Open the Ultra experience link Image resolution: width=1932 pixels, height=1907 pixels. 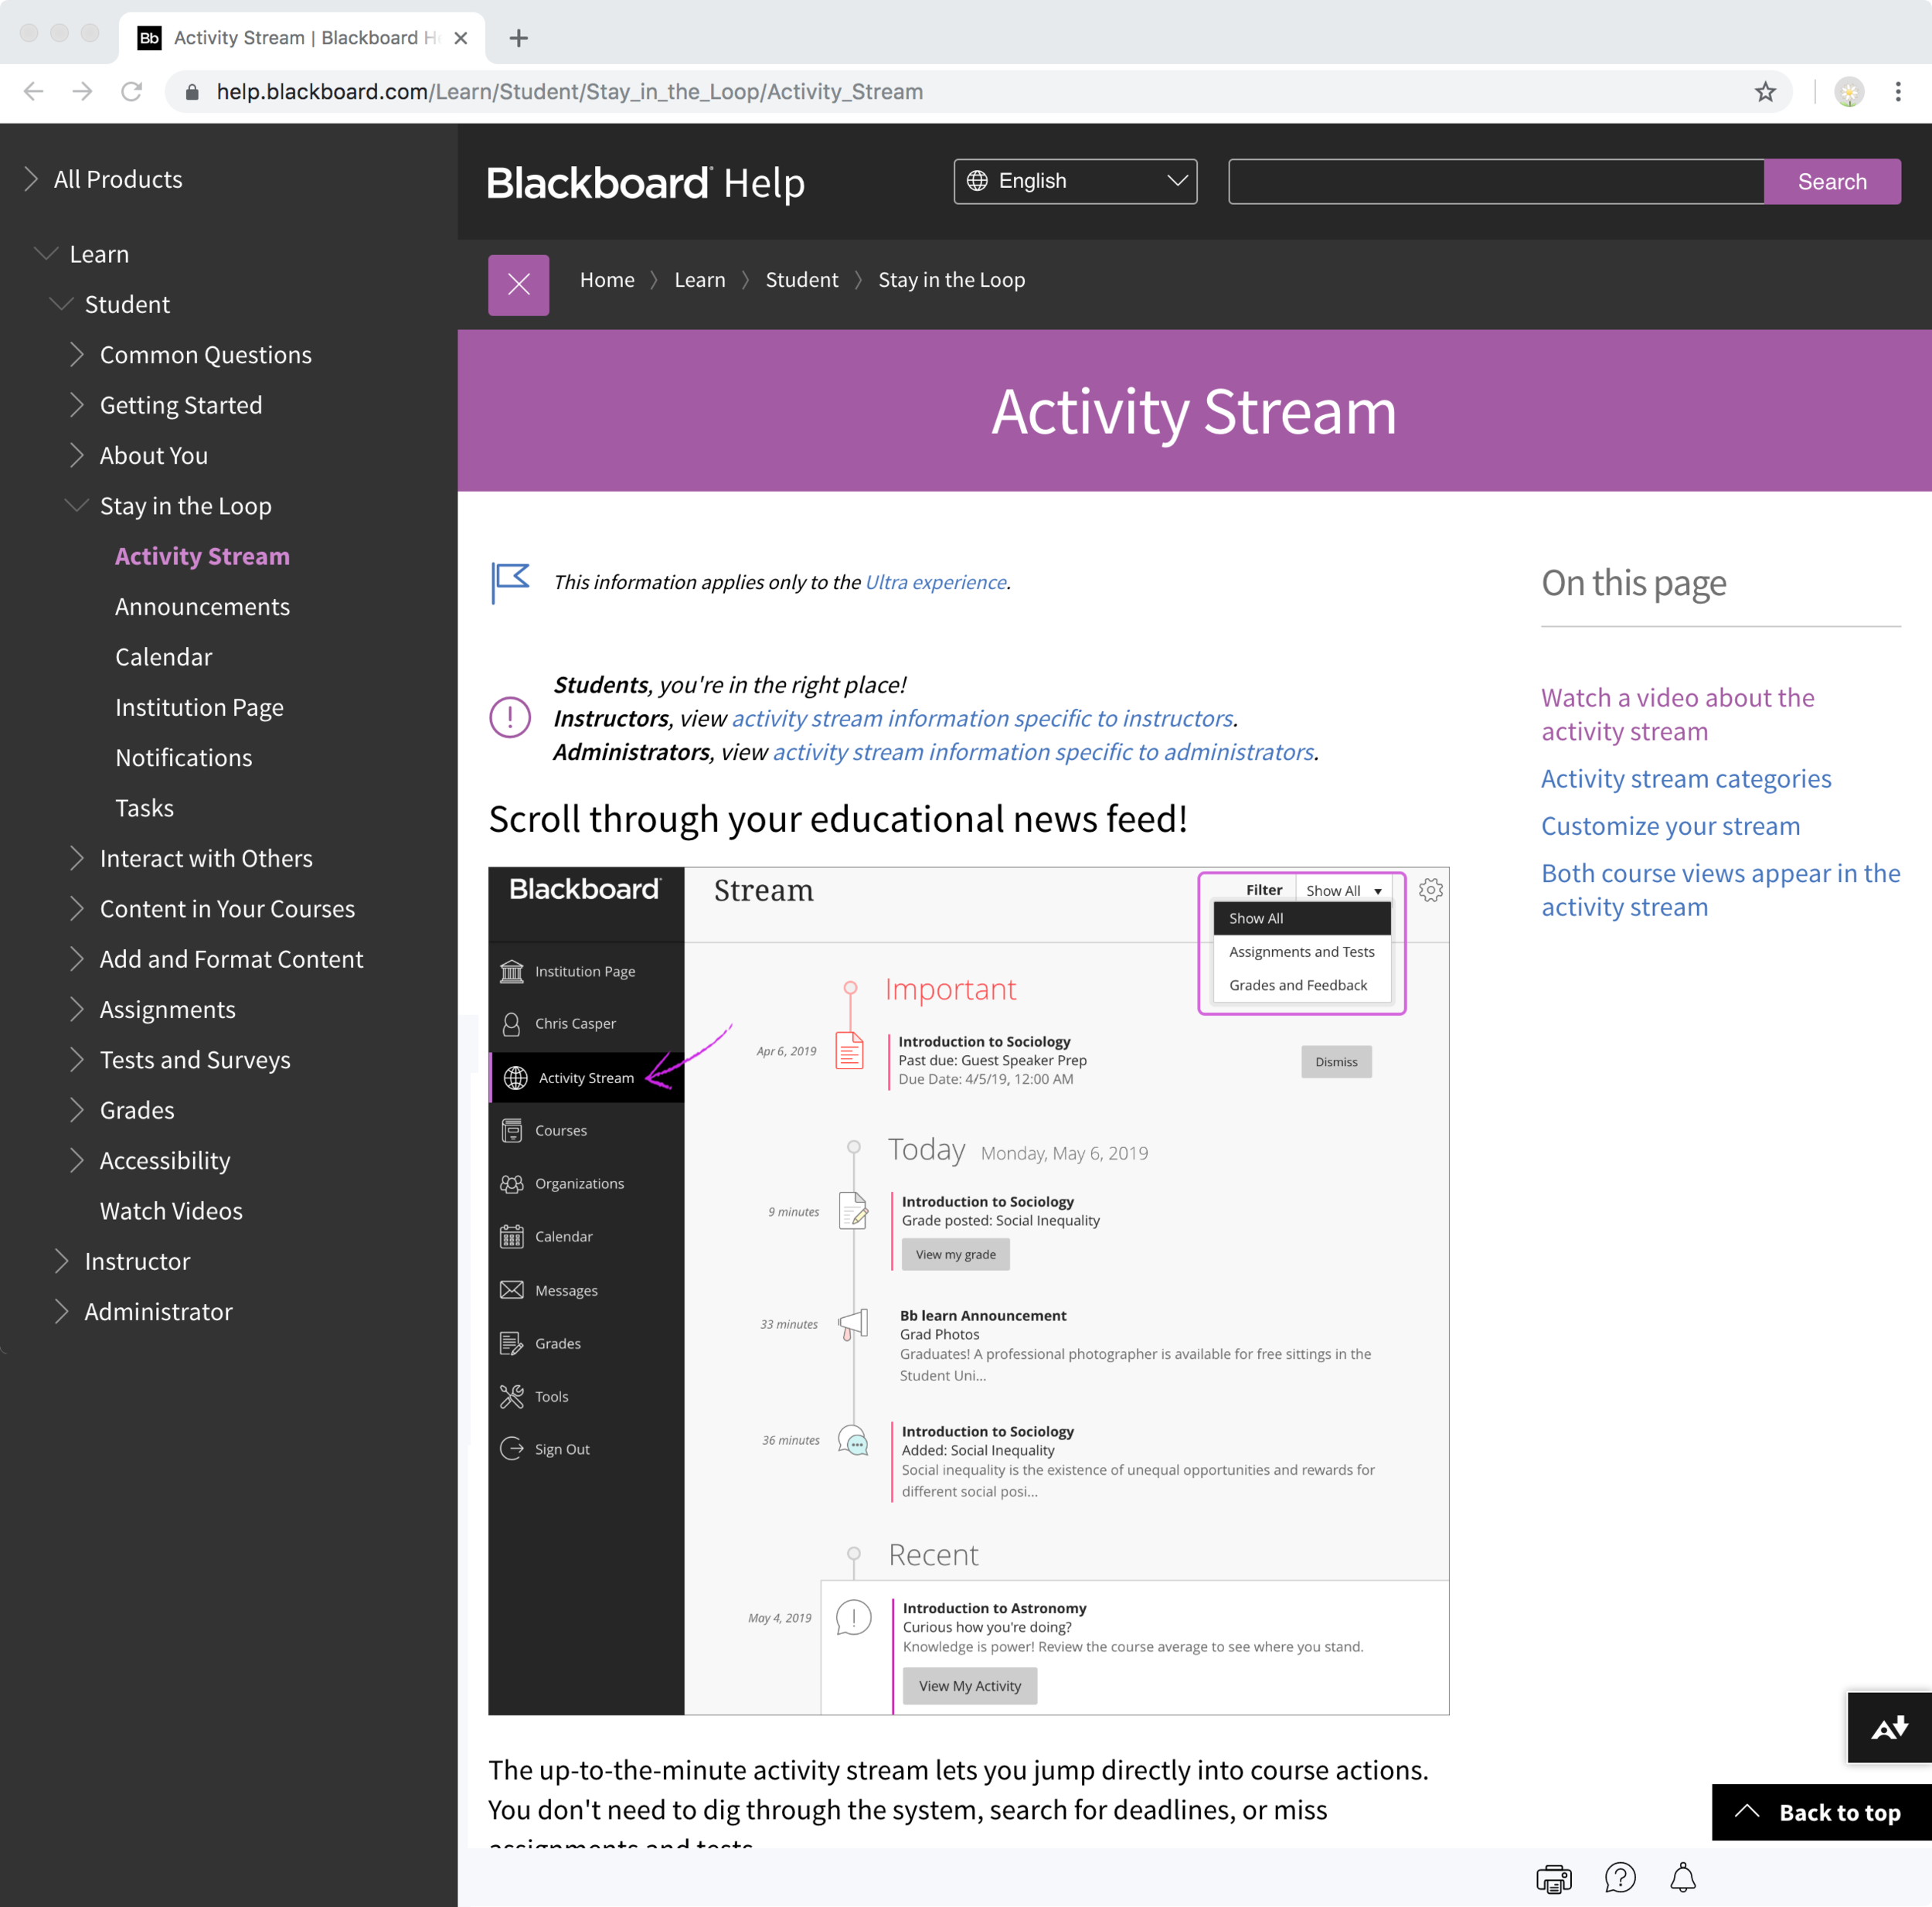(935, 582)
